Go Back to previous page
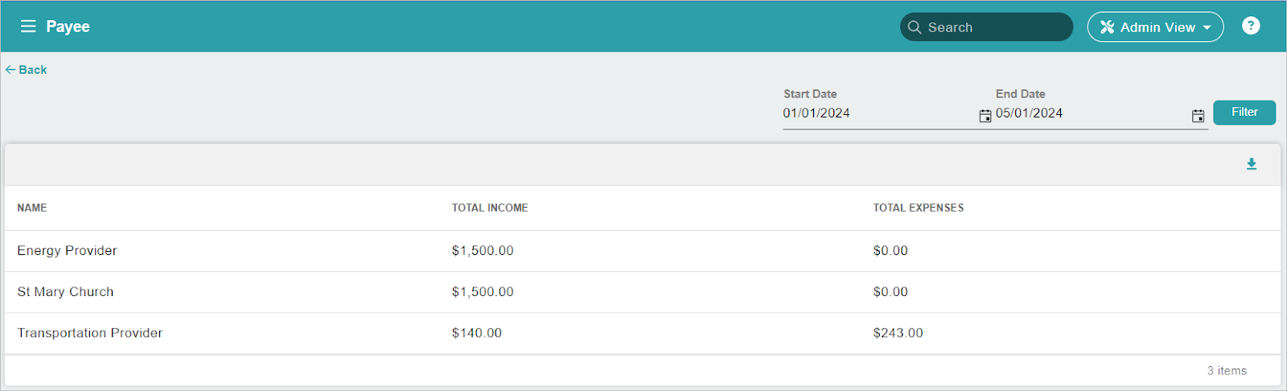Screen dimensions: 1287x391 [32, 70]
